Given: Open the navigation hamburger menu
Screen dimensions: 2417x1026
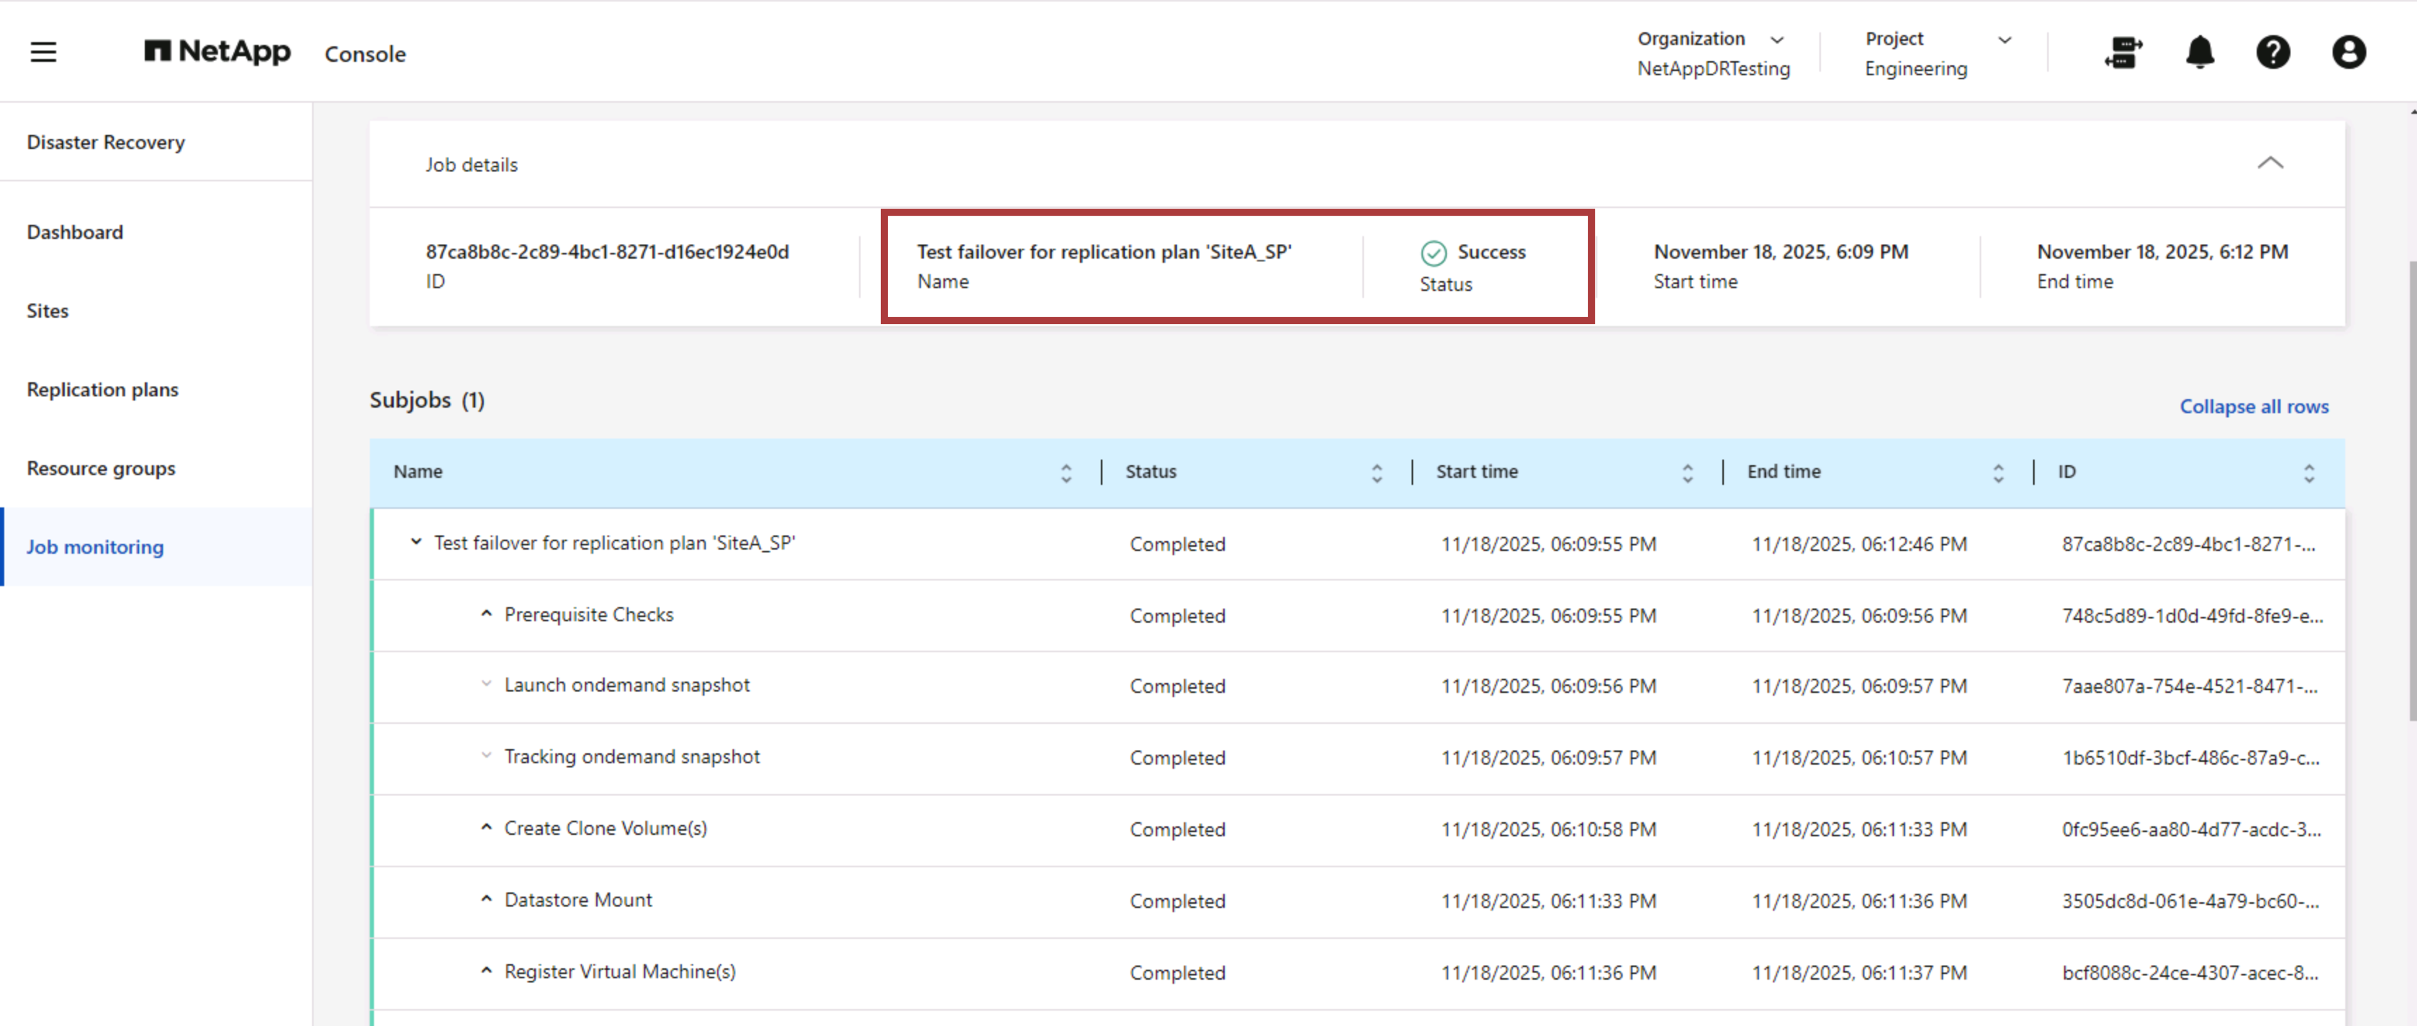Looking at the screenshot, I should (42, 53).
